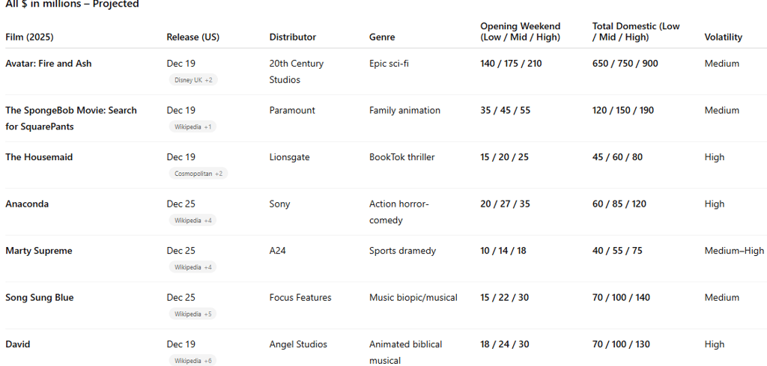Select the BookTok thriller genre cell
Screen dimensions: 767x366
pyautogui.click(x=401, y=157)
